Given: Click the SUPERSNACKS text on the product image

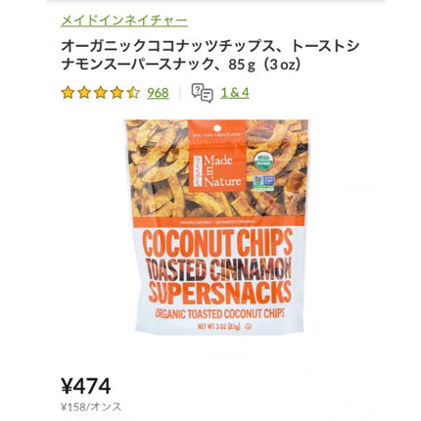Looking at the screenshot, I should (x=219, y=292).
